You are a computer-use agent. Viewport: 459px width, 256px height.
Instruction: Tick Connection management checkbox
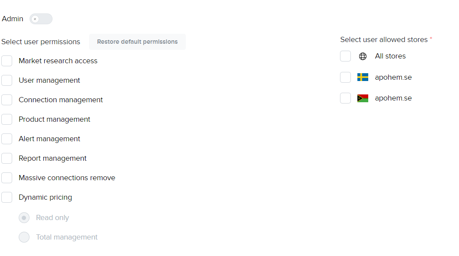point(7,100)
